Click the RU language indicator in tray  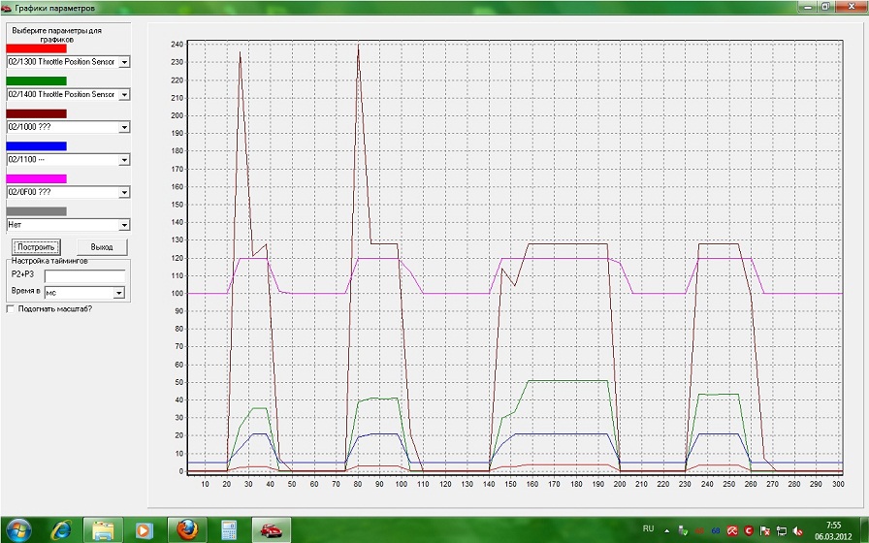point(648,528)
